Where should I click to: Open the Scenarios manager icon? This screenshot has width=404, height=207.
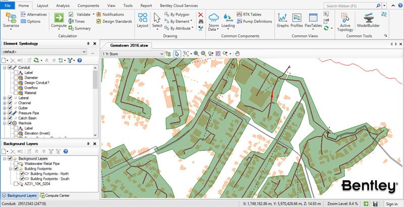pyautogui.click(x=11, y=18)
